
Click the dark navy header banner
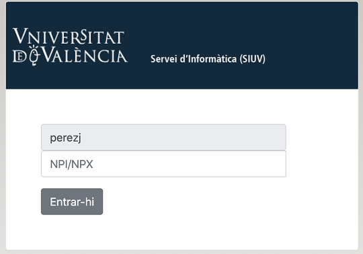182,45
